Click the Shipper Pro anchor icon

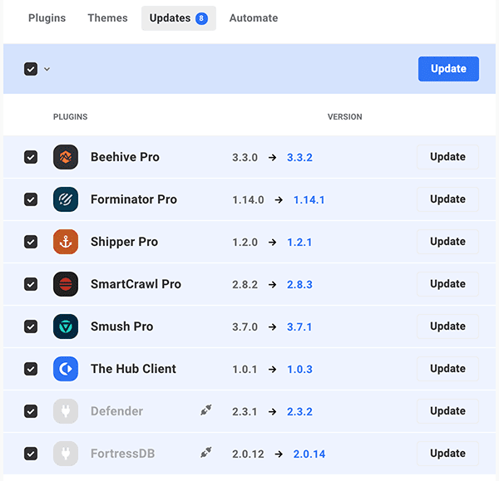[x=66, y=242]
